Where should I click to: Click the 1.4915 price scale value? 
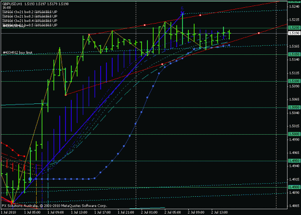pyautogui.click(x=294, y=179)
